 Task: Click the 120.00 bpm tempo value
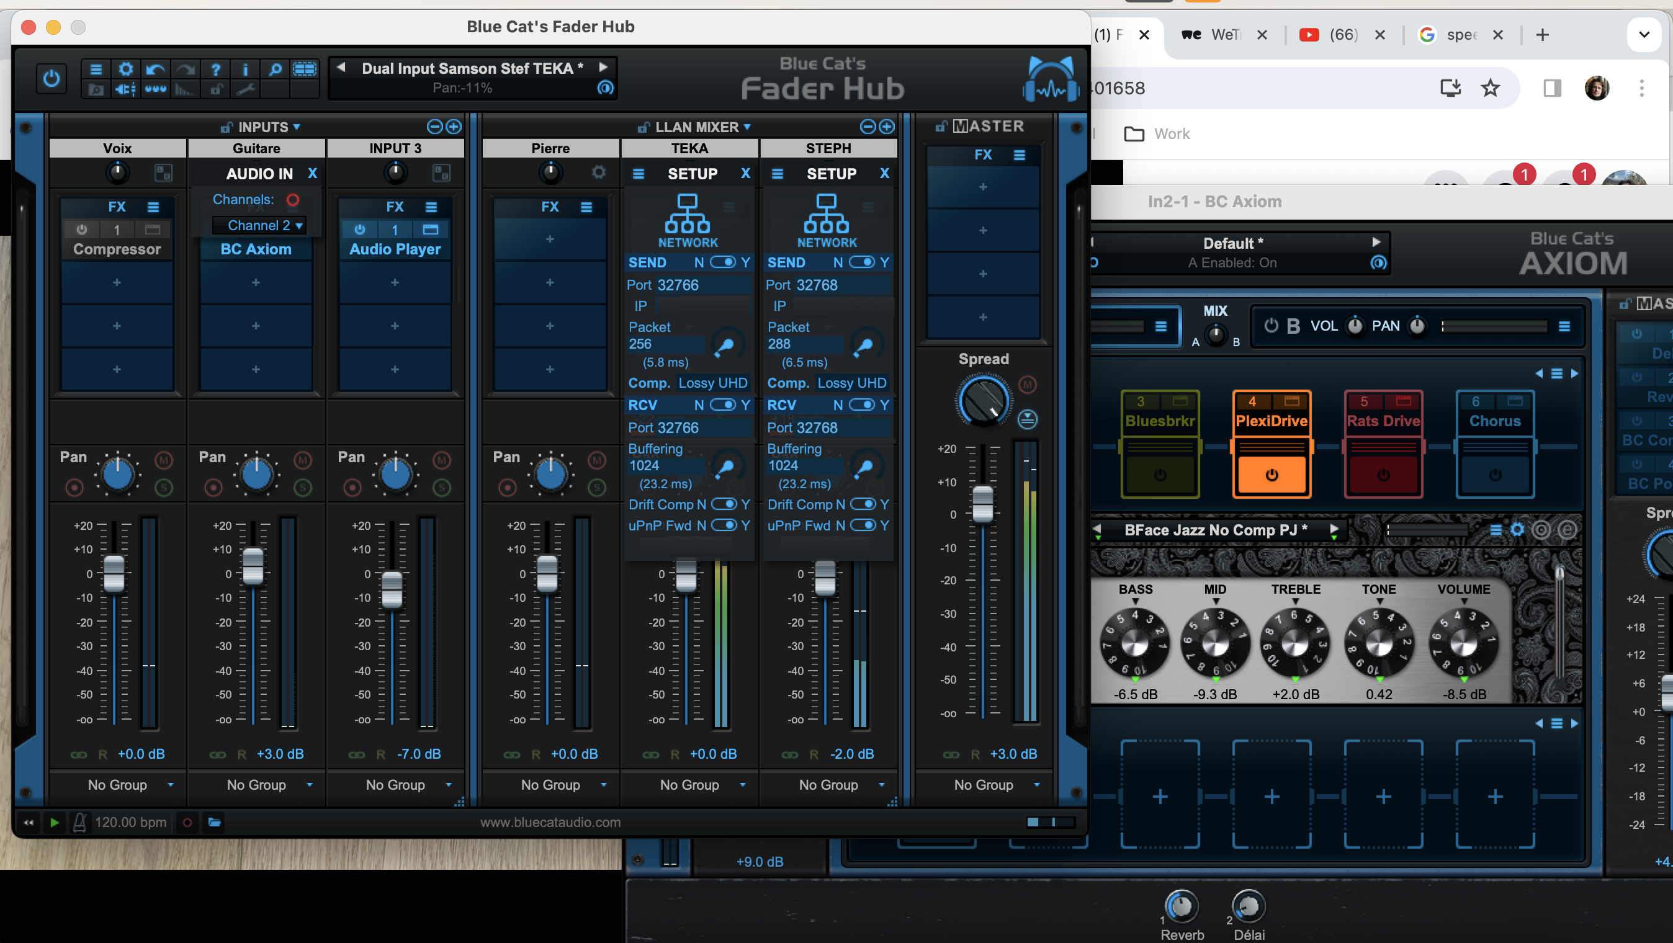click(x=130, y=822)
